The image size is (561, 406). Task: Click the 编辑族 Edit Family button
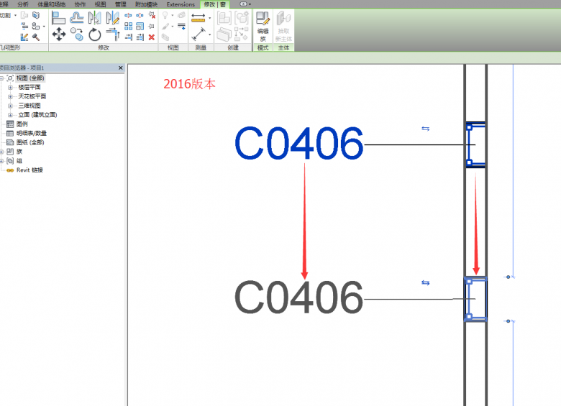coord(263,25)
